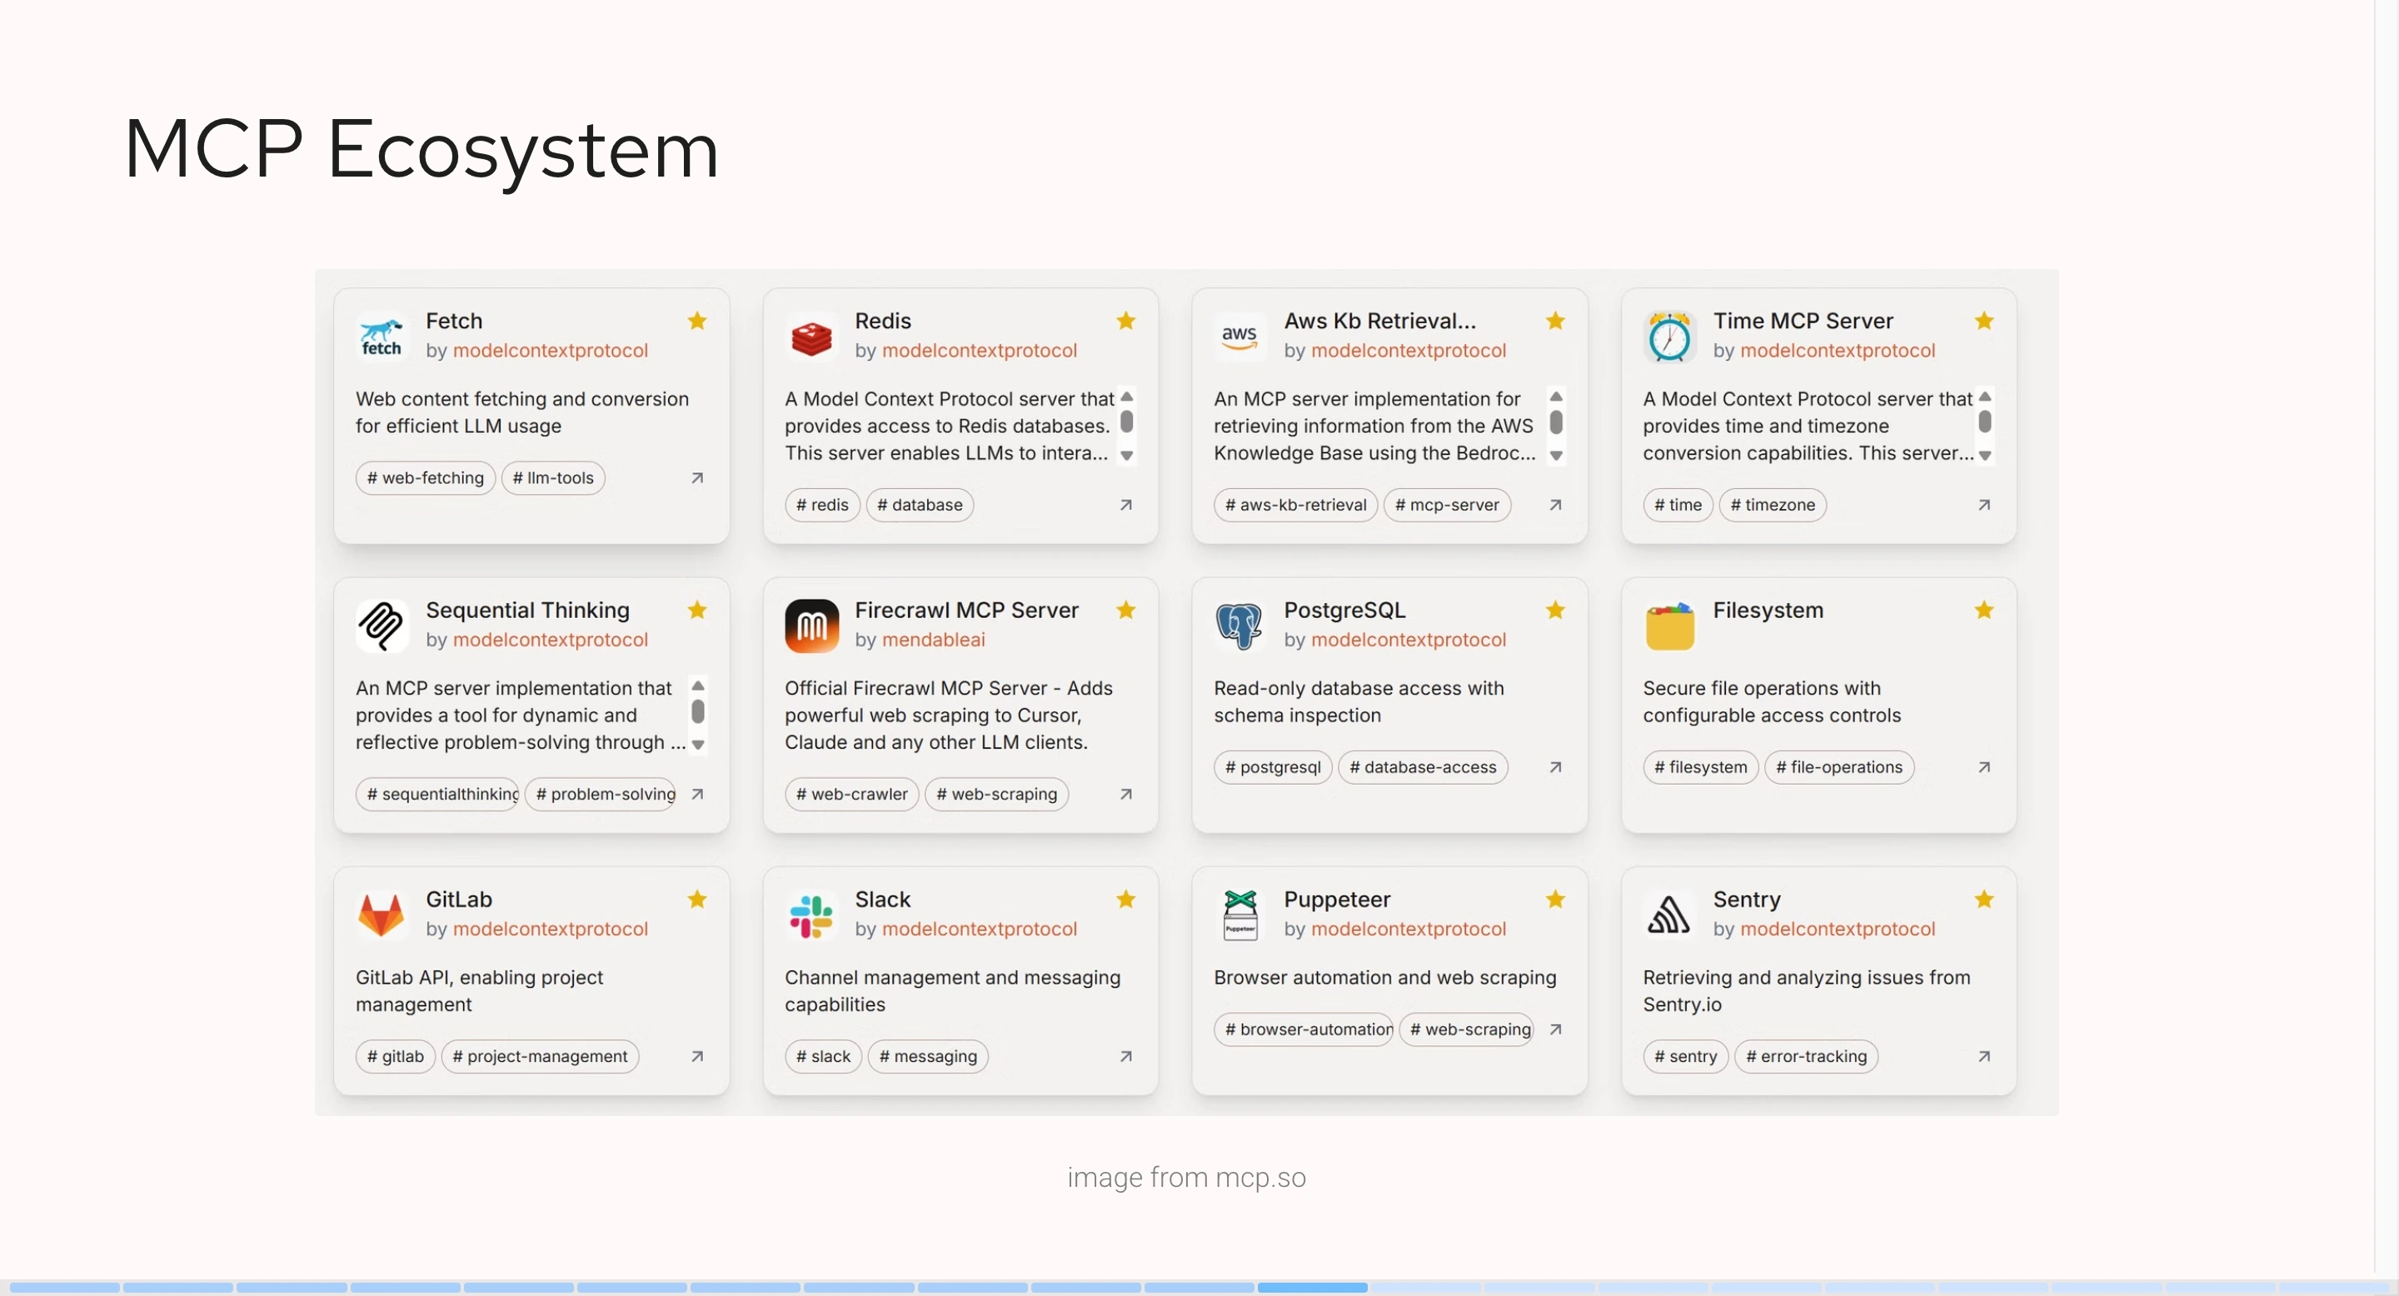The image size is (2399, 1296).
Task: Select the # timezone tag
Action: click(1773, 505)
